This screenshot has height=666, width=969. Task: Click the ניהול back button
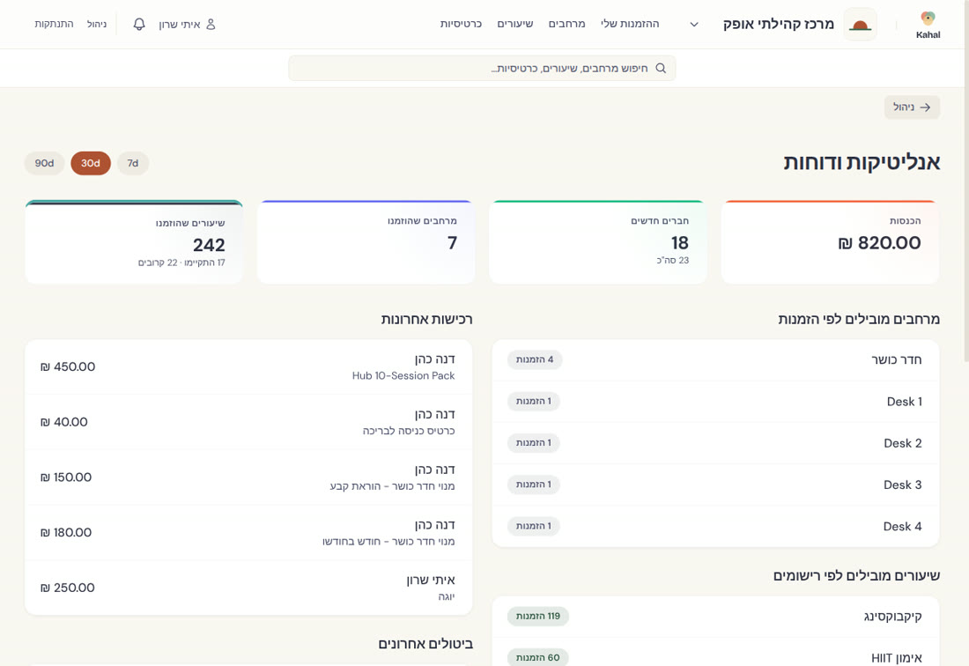coord(912,107)
